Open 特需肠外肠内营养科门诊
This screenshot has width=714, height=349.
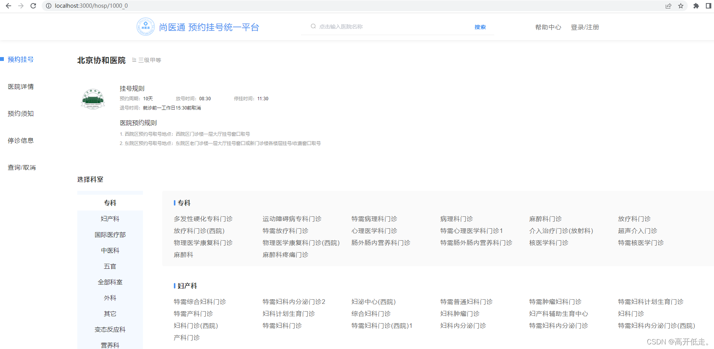476,243
